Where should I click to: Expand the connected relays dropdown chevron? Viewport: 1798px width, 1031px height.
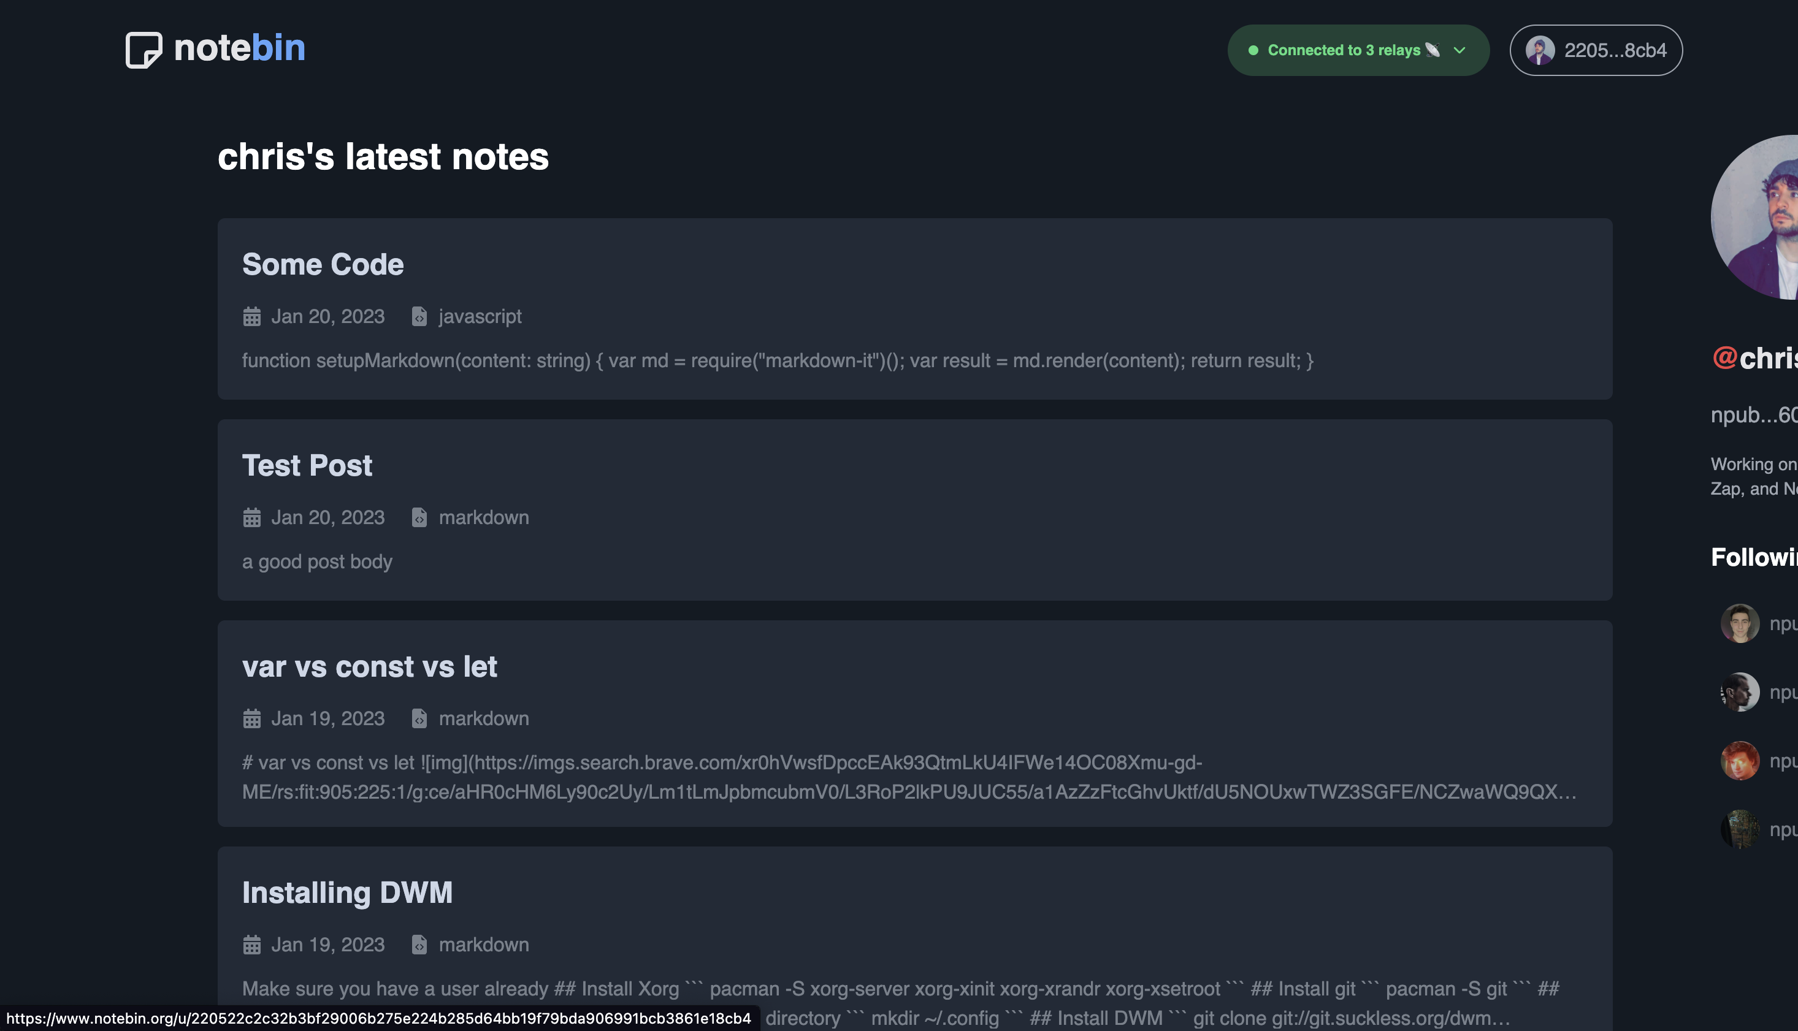click(1459, 50)
